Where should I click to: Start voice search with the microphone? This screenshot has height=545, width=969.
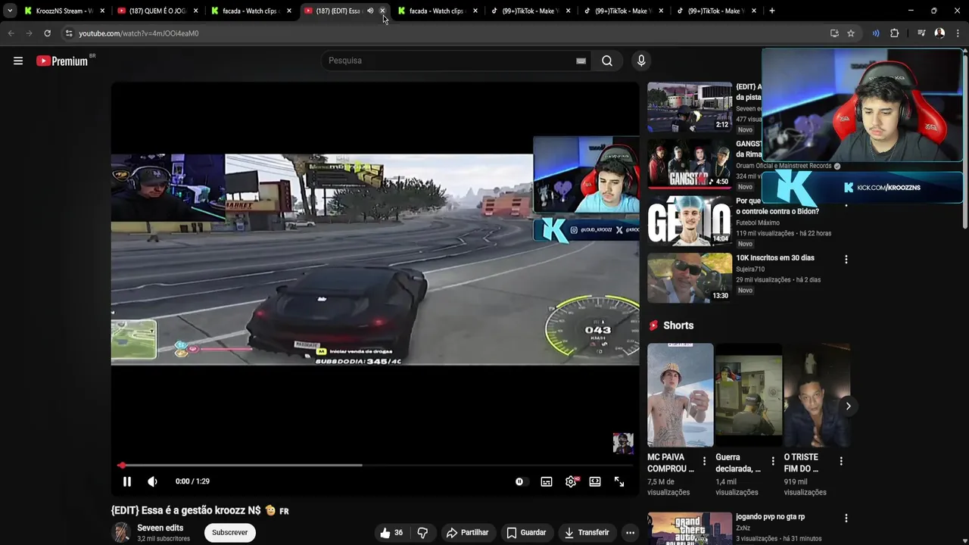tap(641, 61)
